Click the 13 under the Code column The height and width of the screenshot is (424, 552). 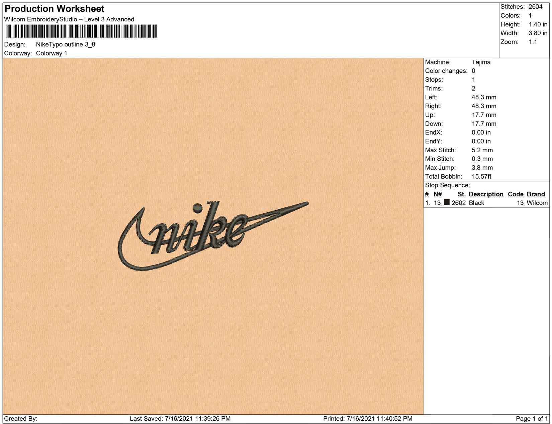tap(520, 203)
